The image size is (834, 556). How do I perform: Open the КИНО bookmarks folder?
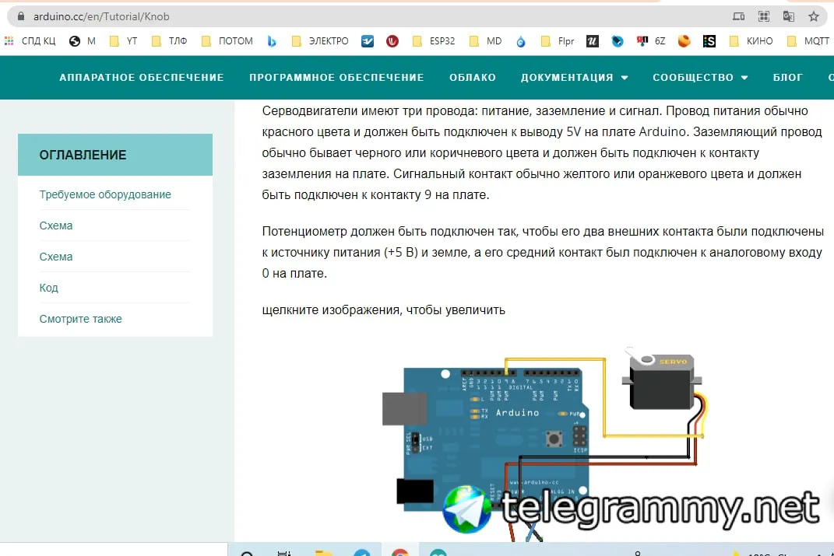[751, 41]
